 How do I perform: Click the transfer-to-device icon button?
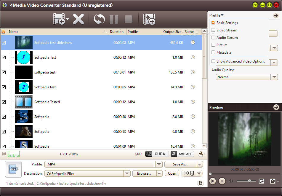(x=189, y=173)
